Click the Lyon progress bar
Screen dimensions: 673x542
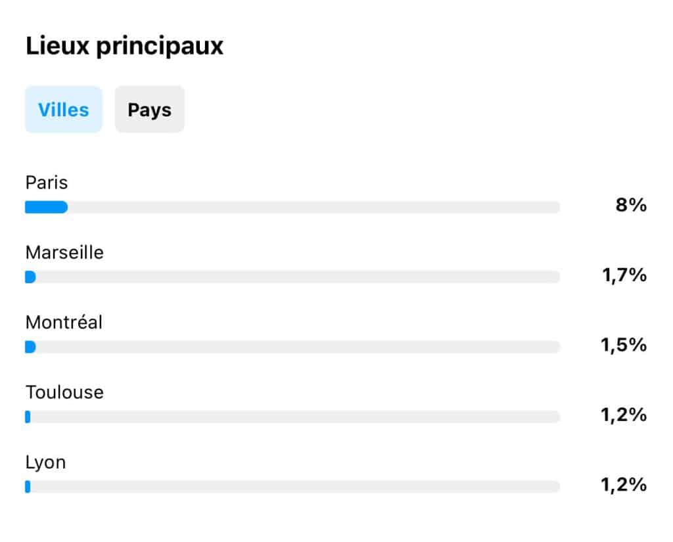click(292, 487)
